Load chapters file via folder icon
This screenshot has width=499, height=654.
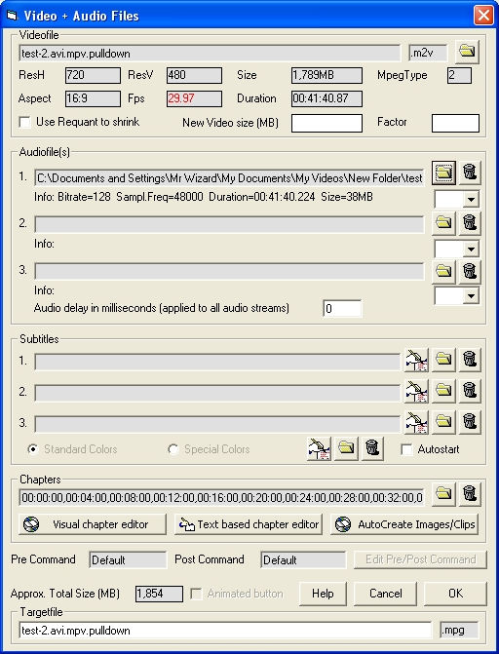(x=443, y=494)
